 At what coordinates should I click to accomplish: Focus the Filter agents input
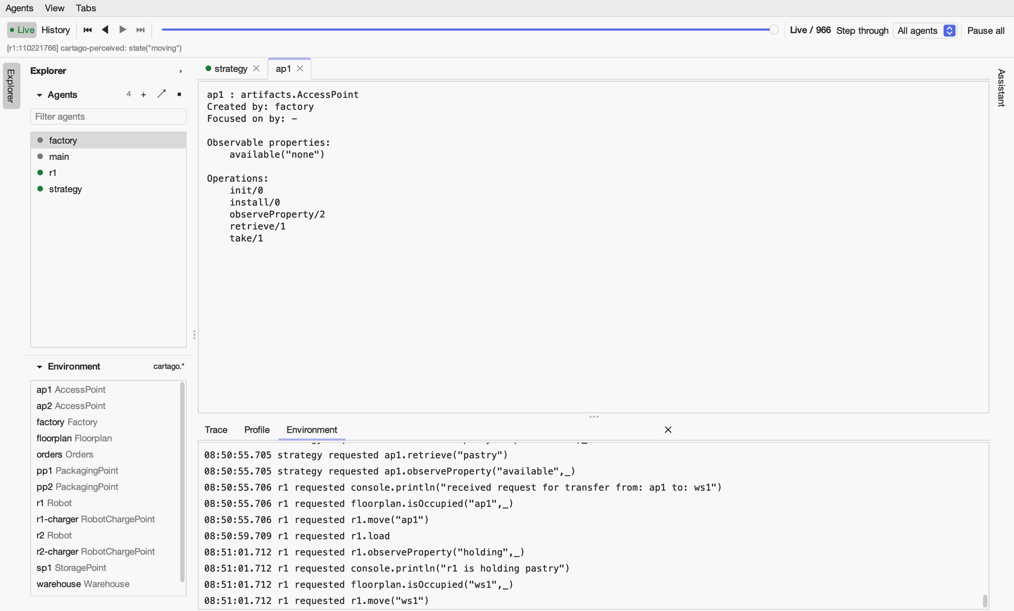(108, 117)
